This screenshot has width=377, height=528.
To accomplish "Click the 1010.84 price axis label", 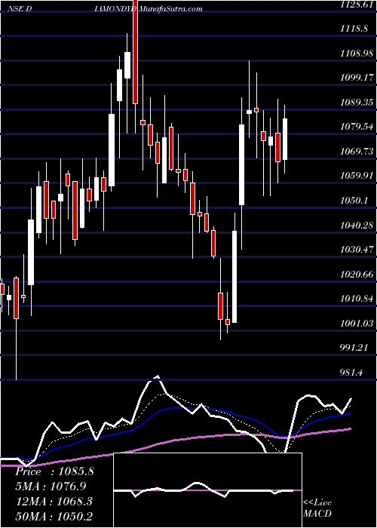I will click(357, 299).
